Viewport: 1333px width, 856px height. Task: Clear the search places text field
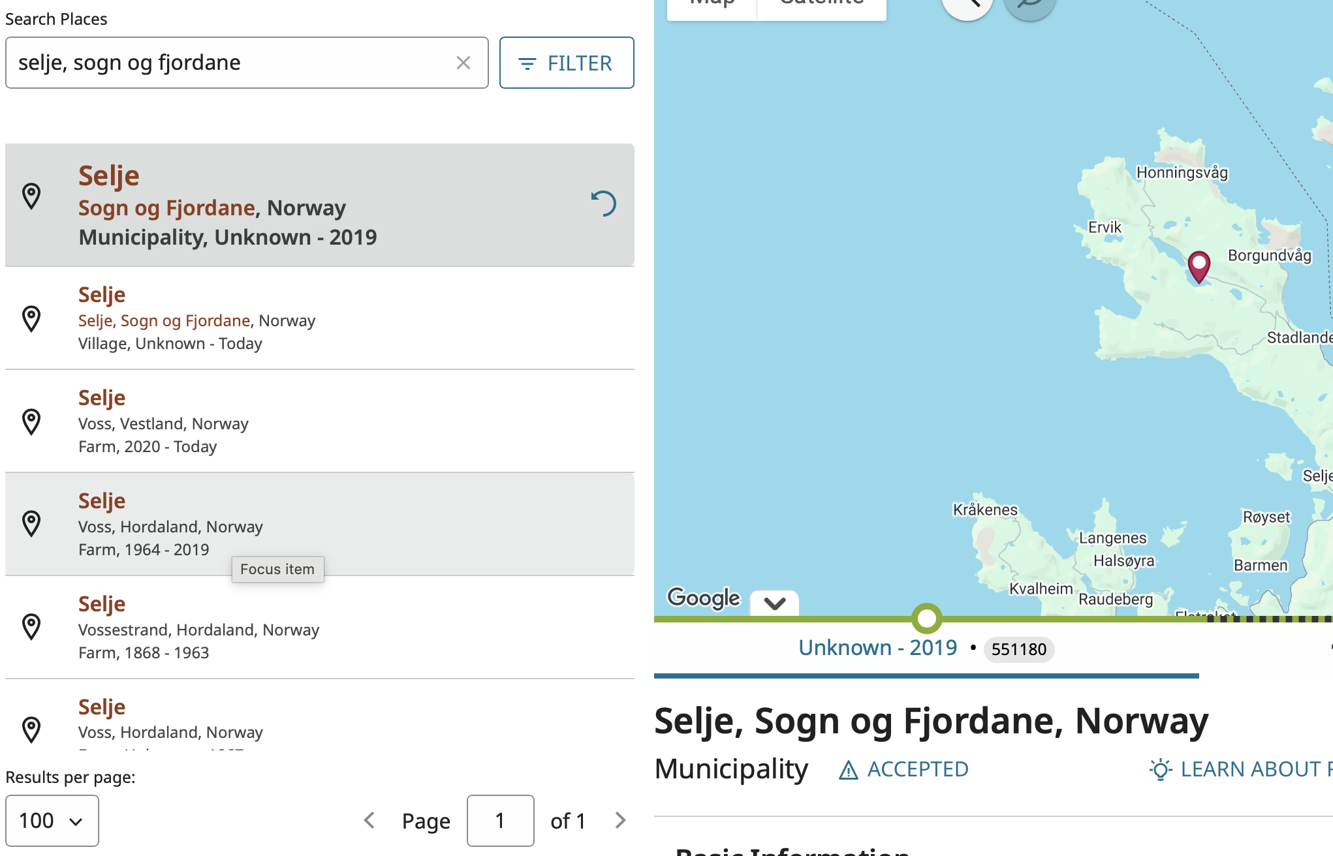coord(463,63)
